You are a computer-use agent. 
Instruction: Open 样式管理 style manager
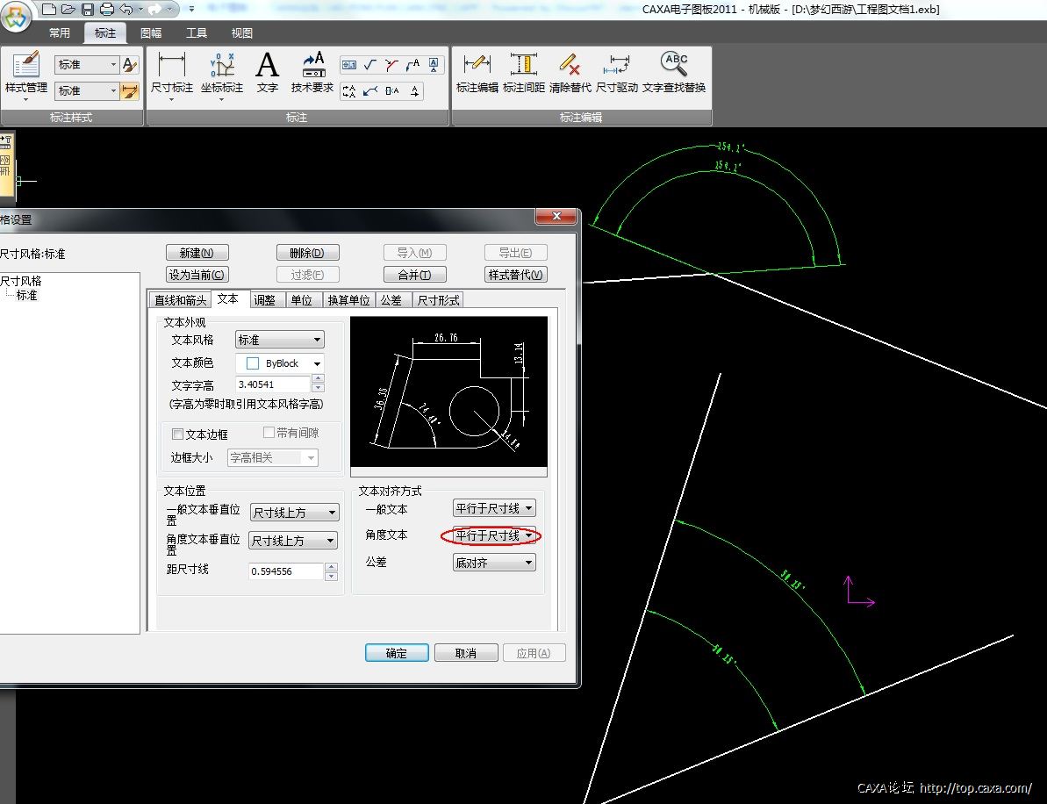26,75
